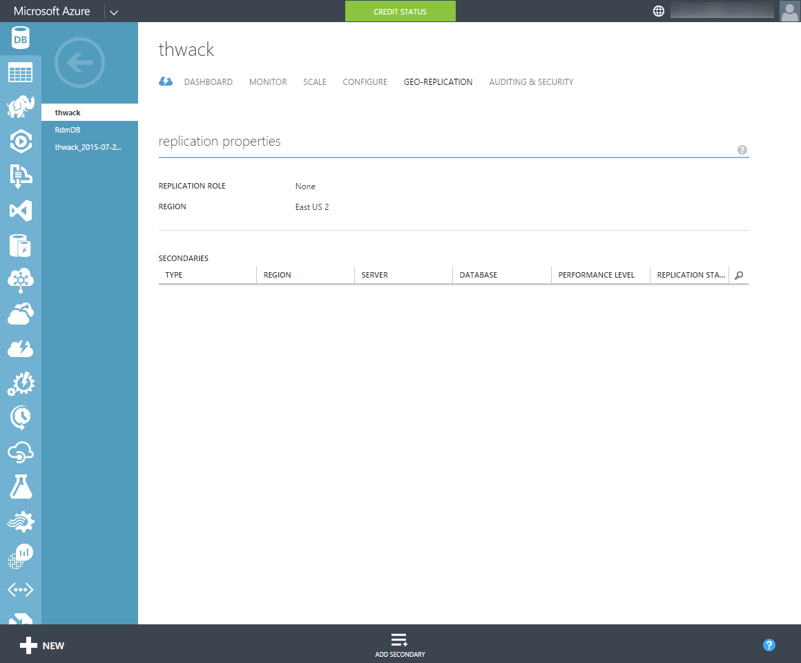Switch to the SCALE tab
The image size is (801, 663).
(315, 81)
